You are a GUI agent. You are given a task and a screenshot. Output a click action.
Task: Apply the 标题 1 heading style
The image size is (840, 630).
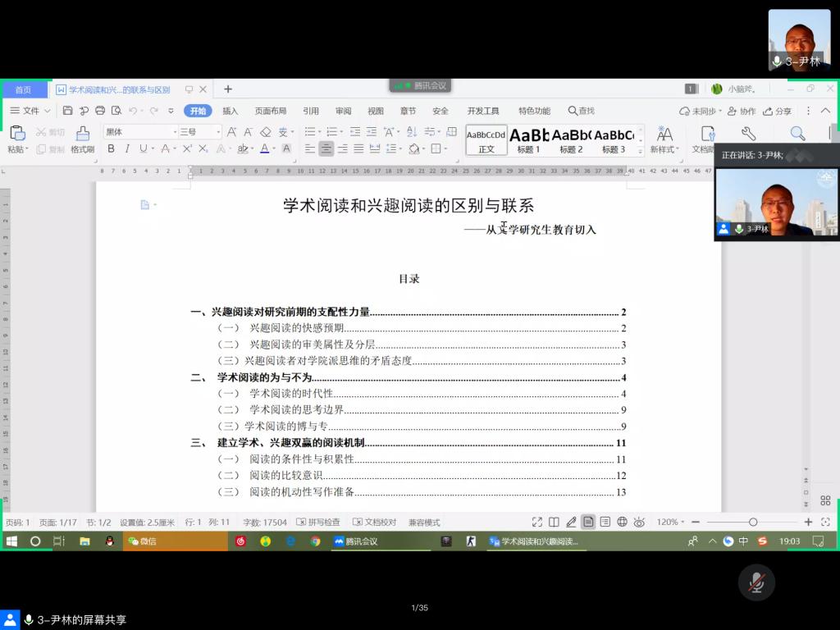529,141
